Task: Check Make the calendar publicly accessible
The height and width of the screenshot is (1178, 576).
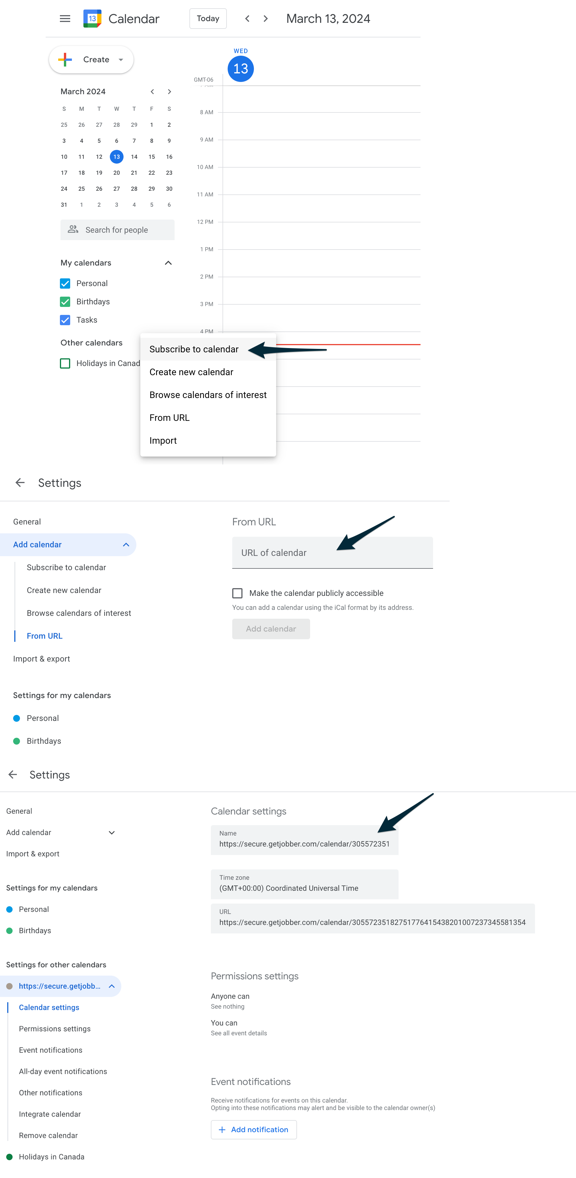Action: [238, 593]
